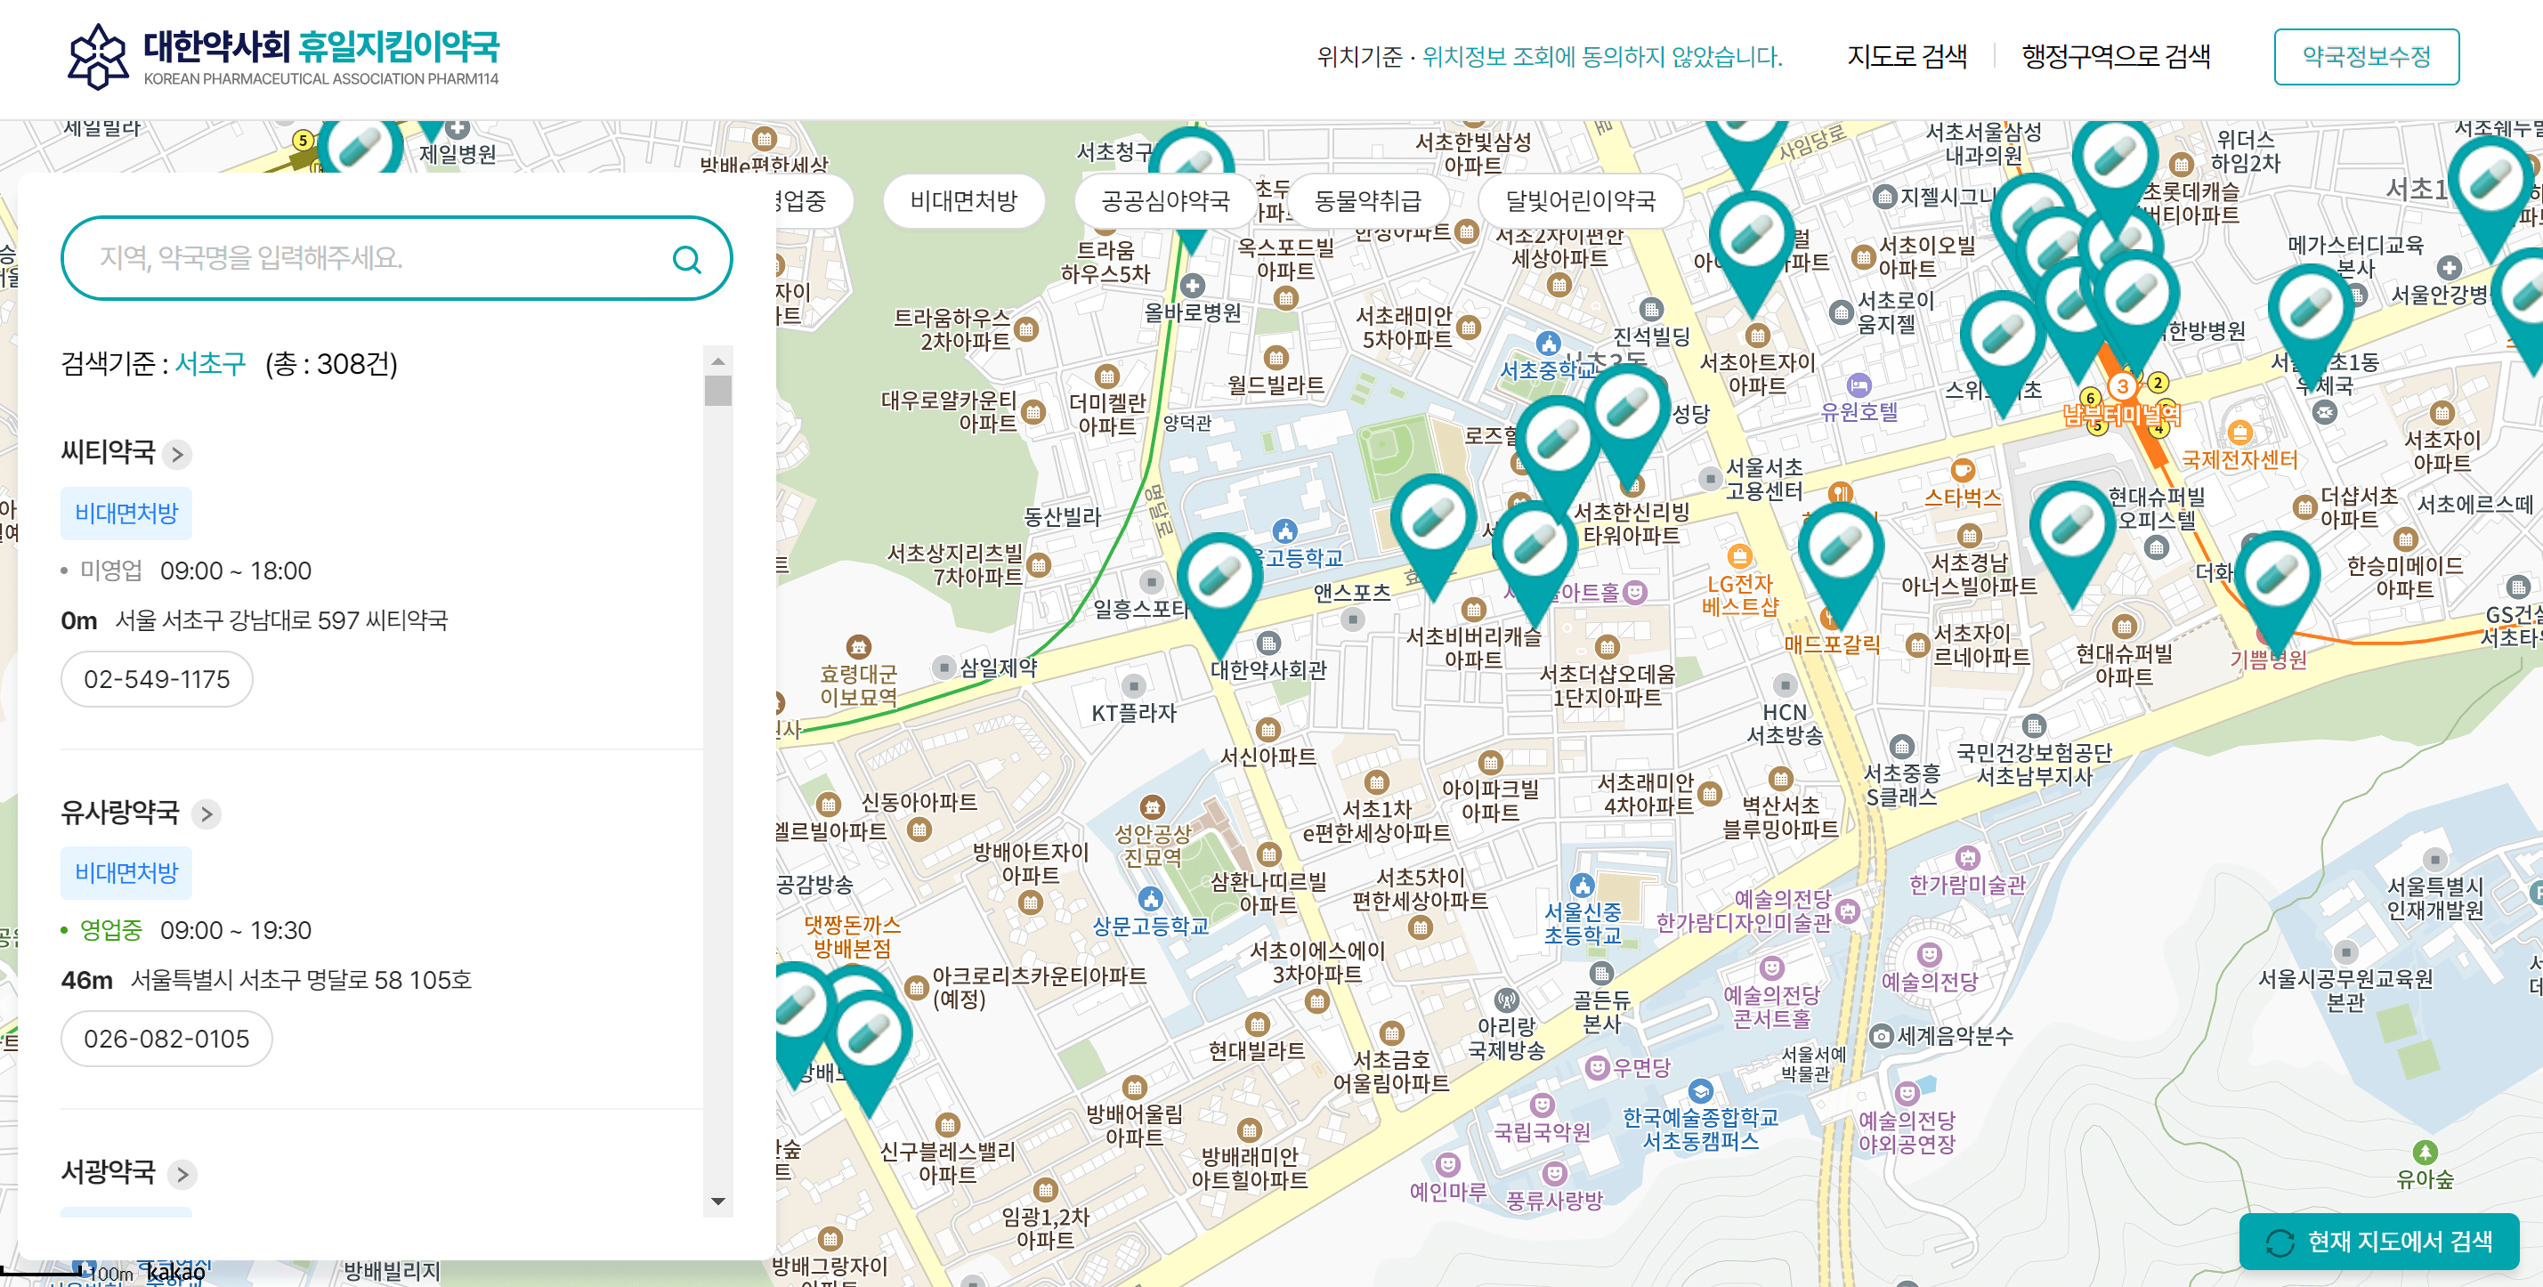Click the 약국정보수정 button

pyautogui.click(x=2365, y=56)
